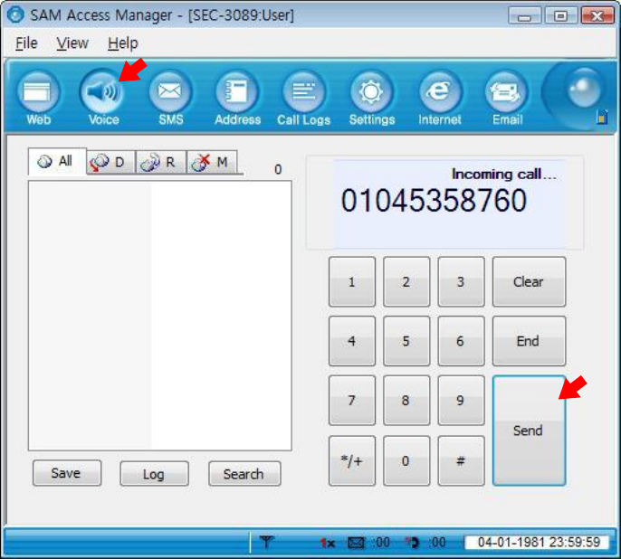
Task: Click the Search button
Action: tap(244, 474)
